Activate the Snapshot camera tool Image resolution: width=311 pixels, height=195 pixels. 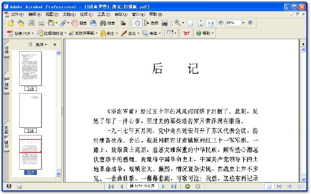click(x=165, y=23)
